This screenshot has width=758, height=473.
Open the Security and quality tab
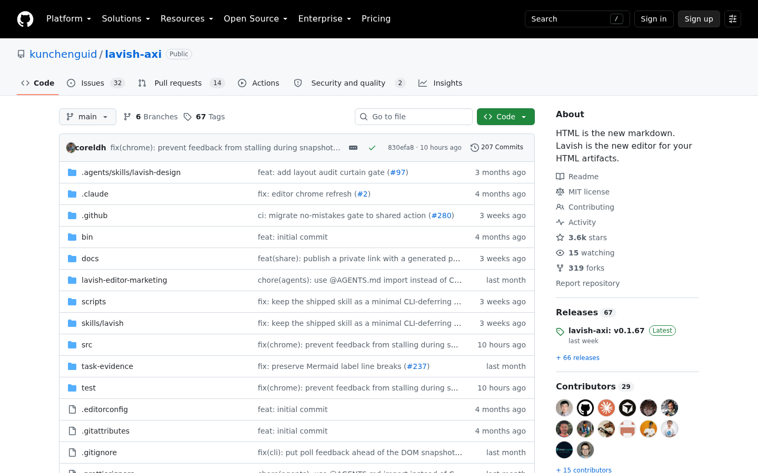coord(350,83)
